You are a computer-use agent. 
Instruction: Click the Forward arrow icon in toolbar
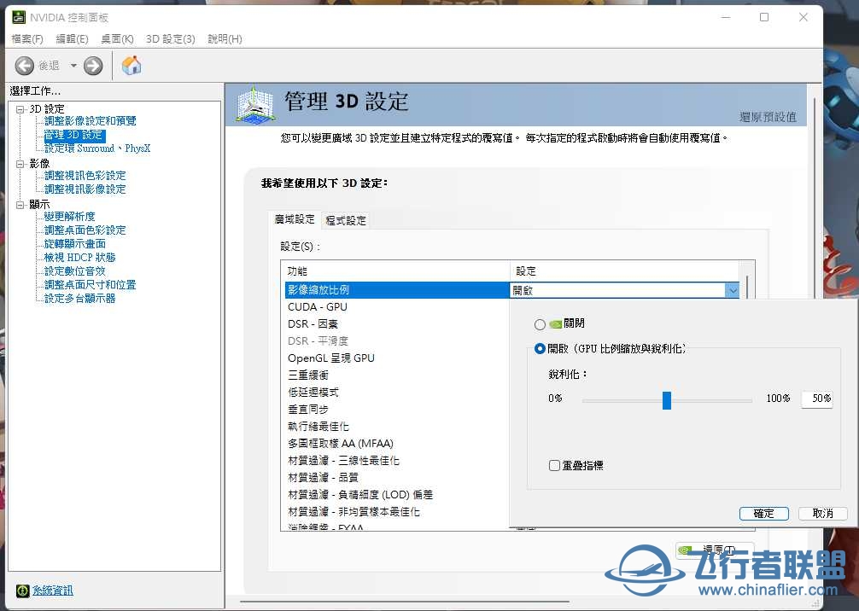click(x=93, y=67)
